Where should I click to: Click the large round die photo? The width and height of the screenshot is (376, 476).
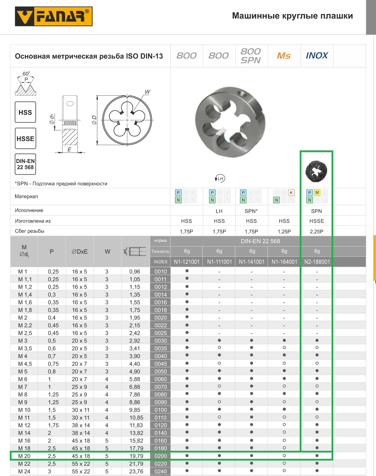point(230,122)
